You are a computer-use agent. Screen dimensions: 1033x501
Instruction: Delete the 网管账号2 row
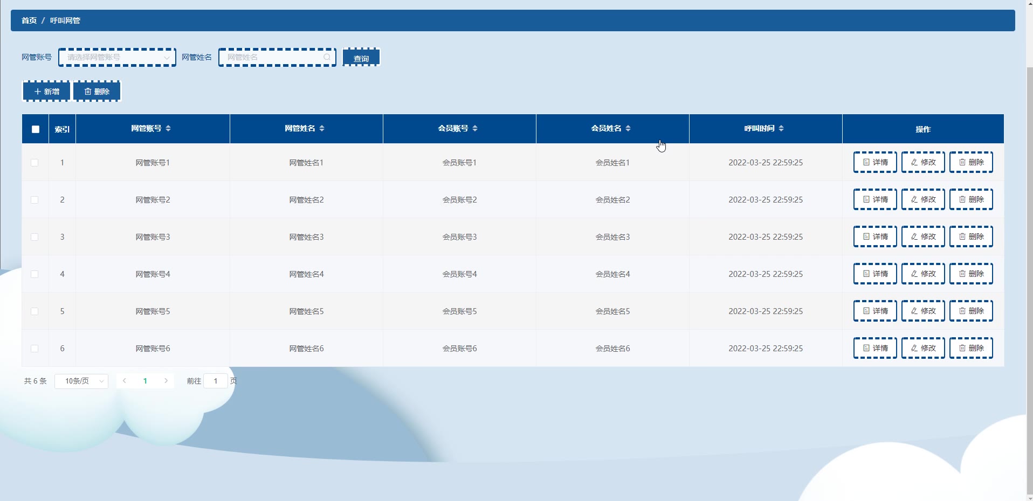click(x=971, y=199)
